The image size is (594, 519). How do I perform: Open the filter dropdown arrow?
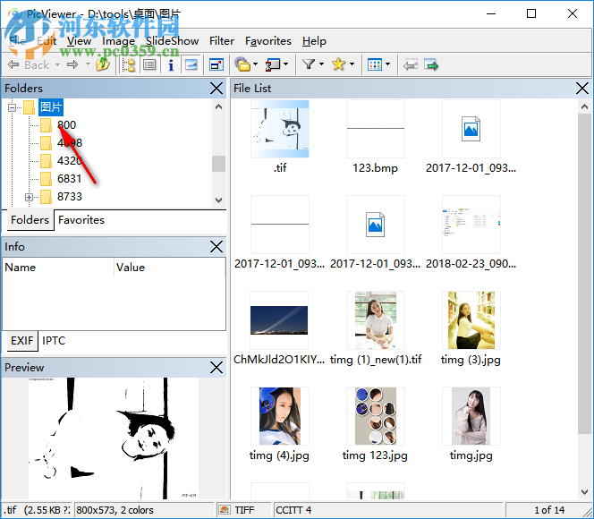(322, 64)
